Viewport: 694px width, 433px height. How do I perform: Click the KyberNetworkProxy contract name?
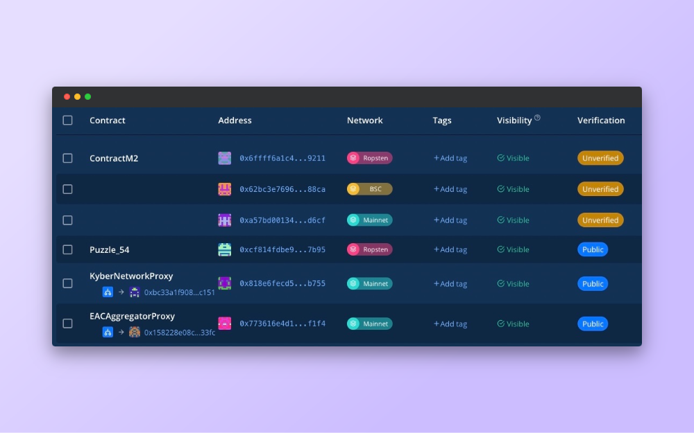(131, 276)
